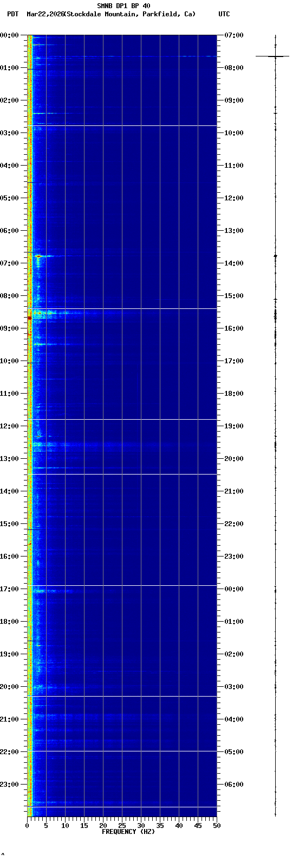Click the 'FREQUENCY (HZ)' axis label
299x860 pixels.
(x=128, y=832)
